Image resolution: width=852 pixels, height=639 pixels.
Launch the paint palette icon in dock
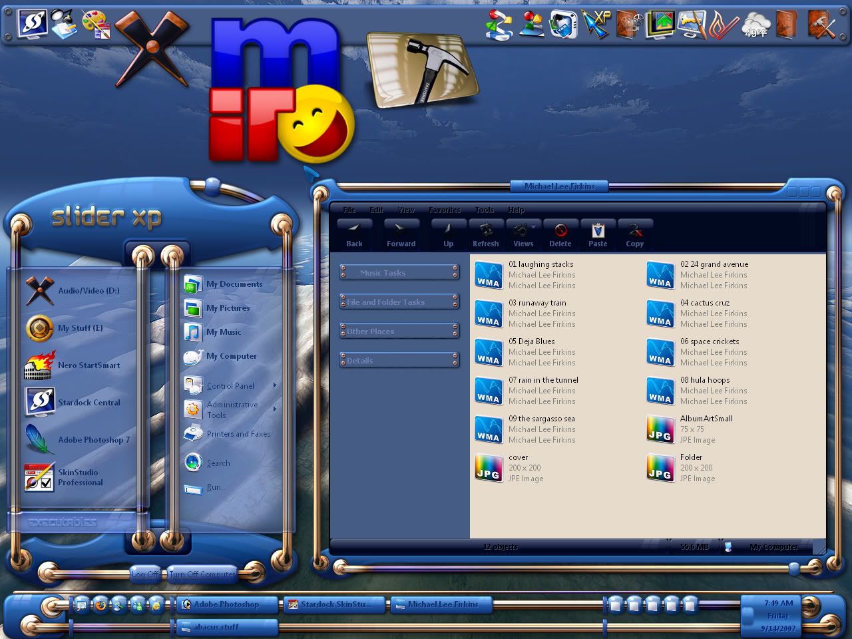96,23
